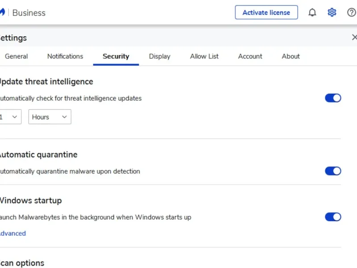Click the Malwarebytes logo icon
357x268 pixels.
coord(2,13)
